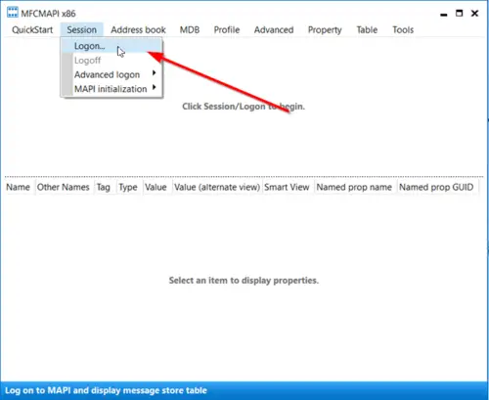Open the Address book menu
The width and height of the screenshot is (489, 400).
[x=138, y=30]
